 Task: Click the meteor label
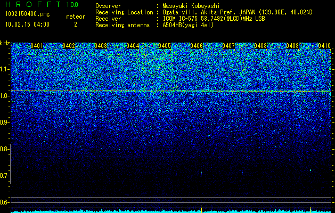tap(76, 17)
